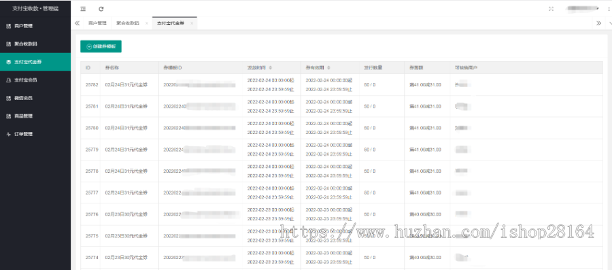Click 2022-02-23 00:00:00起 发放时间 in row 25776
The height and width of the screenshot is (270, 612).
coord(271,210)
